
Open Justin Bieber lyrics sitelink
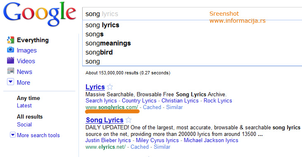[108, 140]
